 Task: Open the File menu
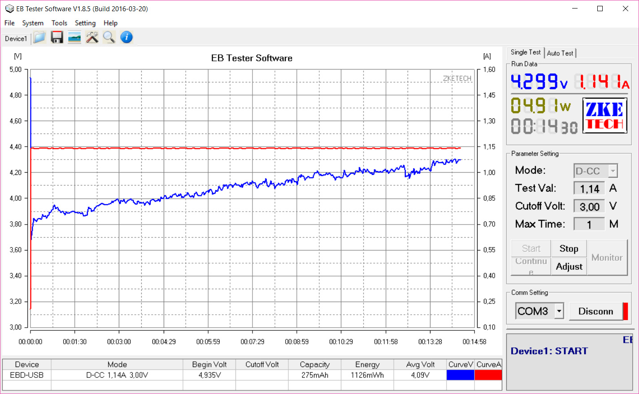[x=9, y=23]
